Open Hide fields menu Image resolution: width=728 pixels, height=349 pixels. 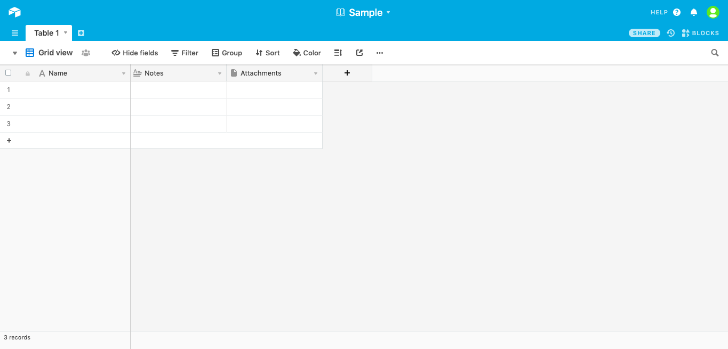click(x=135, y=53)
